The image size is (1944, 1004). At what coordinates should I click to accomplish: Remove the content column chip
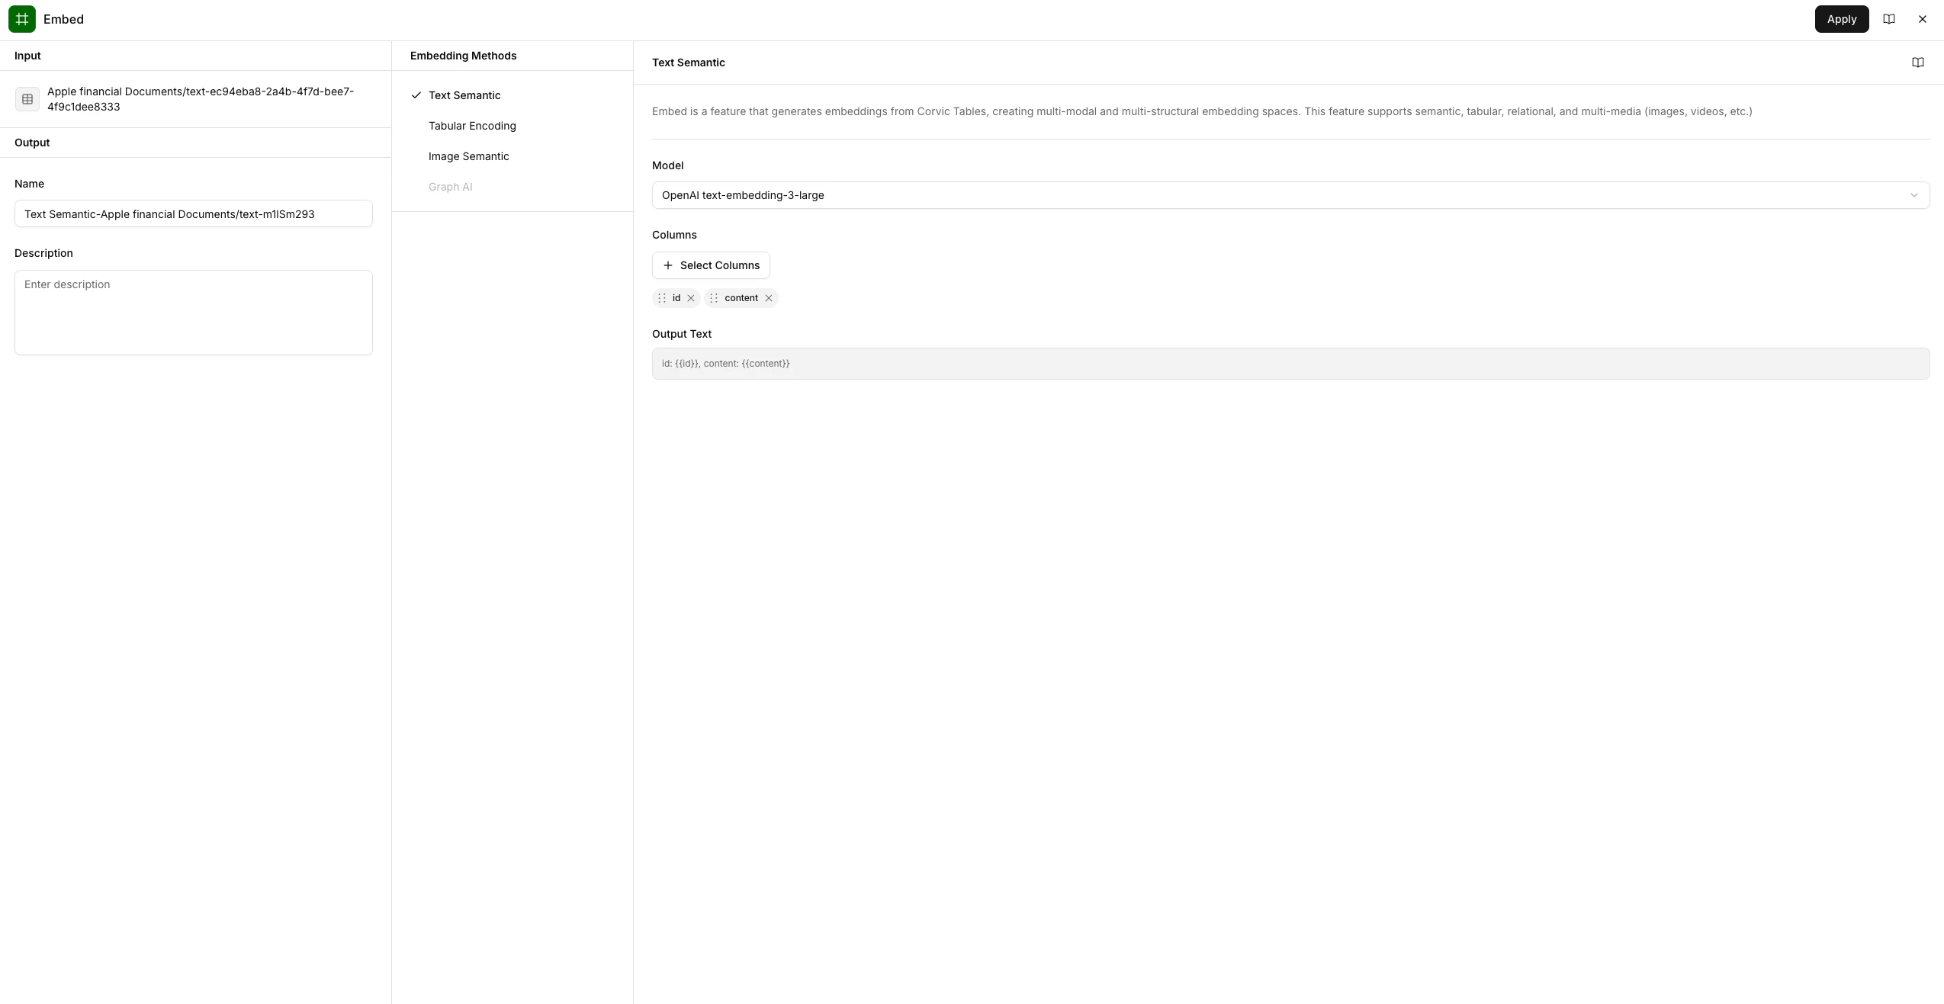coord(769,298)
